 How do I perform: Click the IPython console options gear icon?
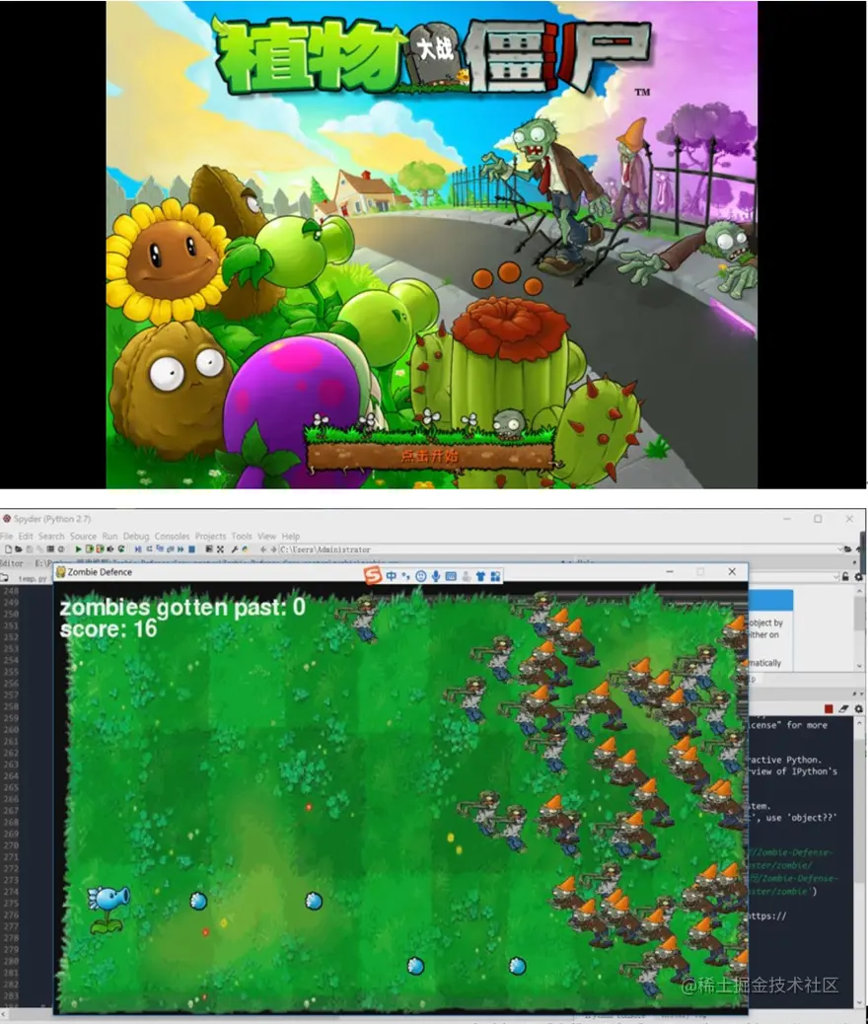(x=858, y=708)
